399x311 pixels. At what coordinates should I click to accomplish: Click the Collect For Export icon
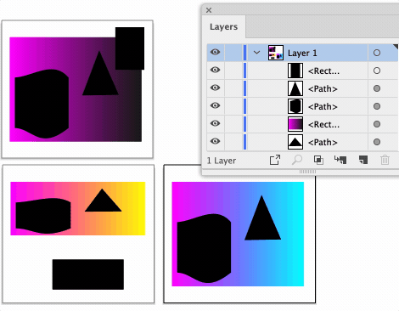275,160
